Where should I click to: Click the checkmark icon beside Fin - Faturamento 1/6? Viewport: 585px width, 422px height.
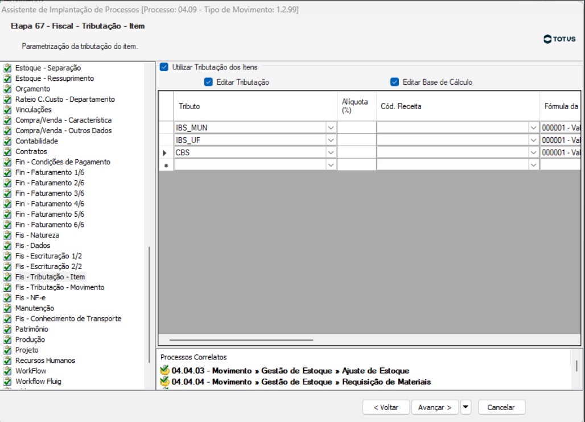[7, 172]
